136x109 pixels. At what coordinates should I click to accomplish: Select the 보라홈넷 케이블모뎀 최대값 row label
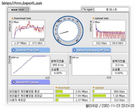[31, 96]
